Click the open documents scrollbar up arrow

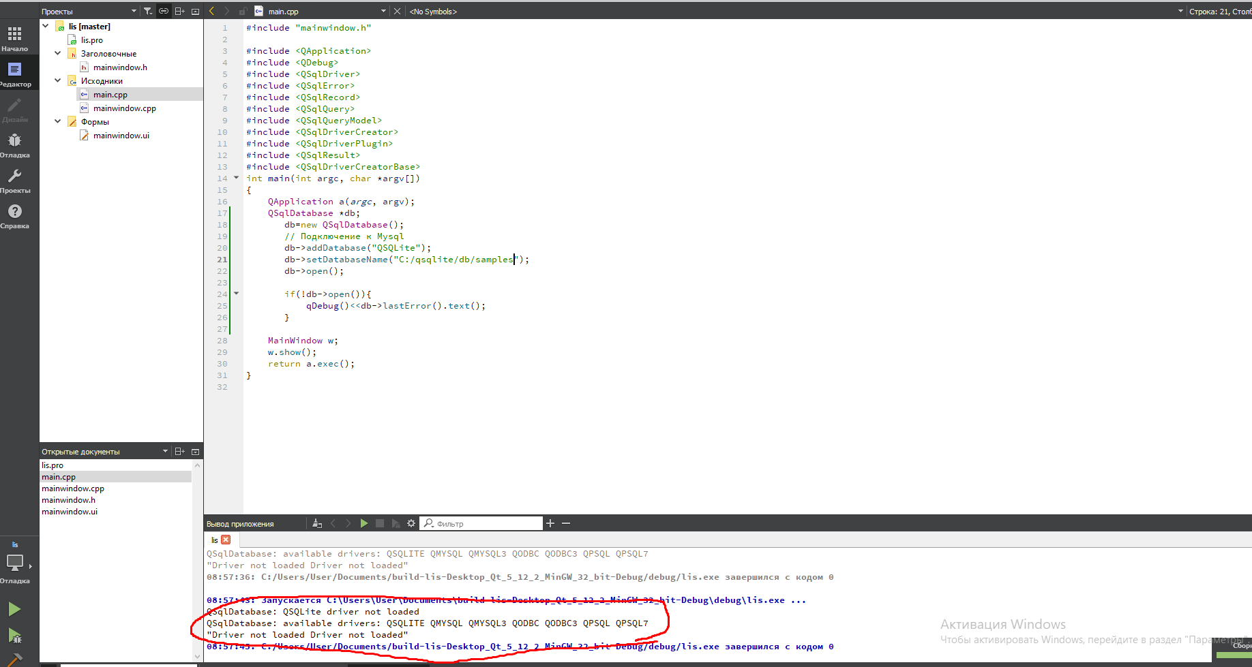[x=198, y=465]
